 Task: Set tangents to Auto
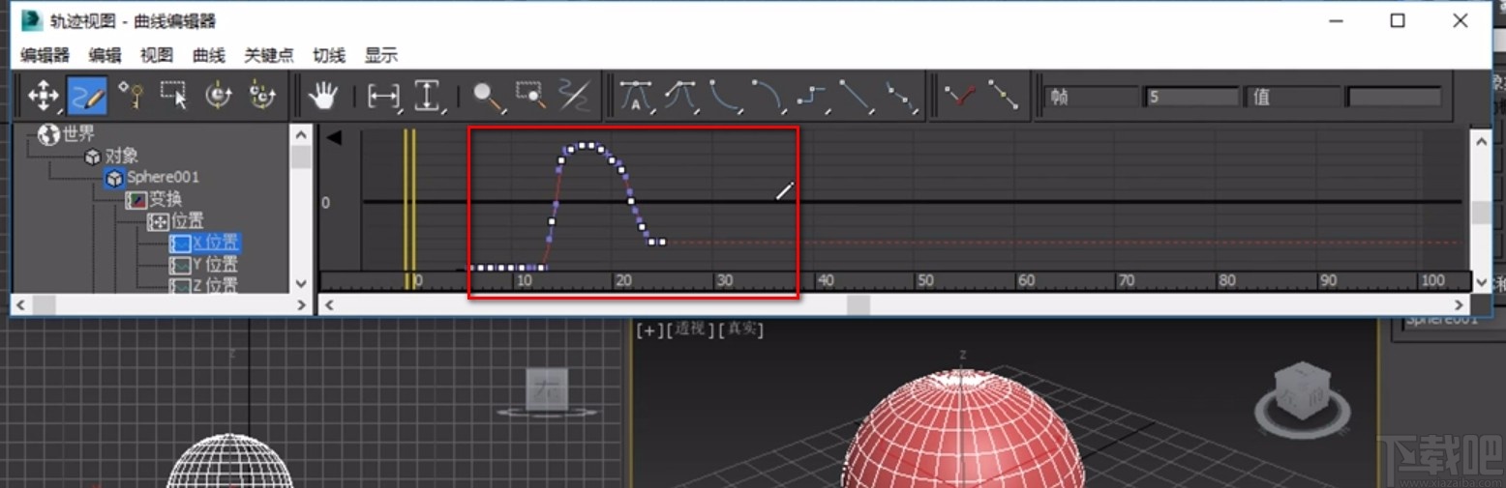tap(636, 96)
